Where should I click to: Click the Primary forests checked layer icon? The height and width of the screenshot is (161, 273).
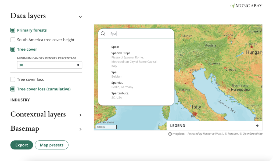(12, 30)
